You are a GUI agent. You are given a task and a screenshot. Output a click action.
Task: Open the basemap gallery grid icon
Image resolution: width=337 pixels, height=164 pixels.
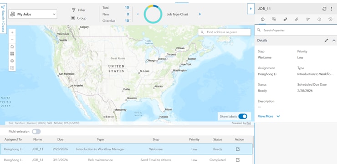12,54
